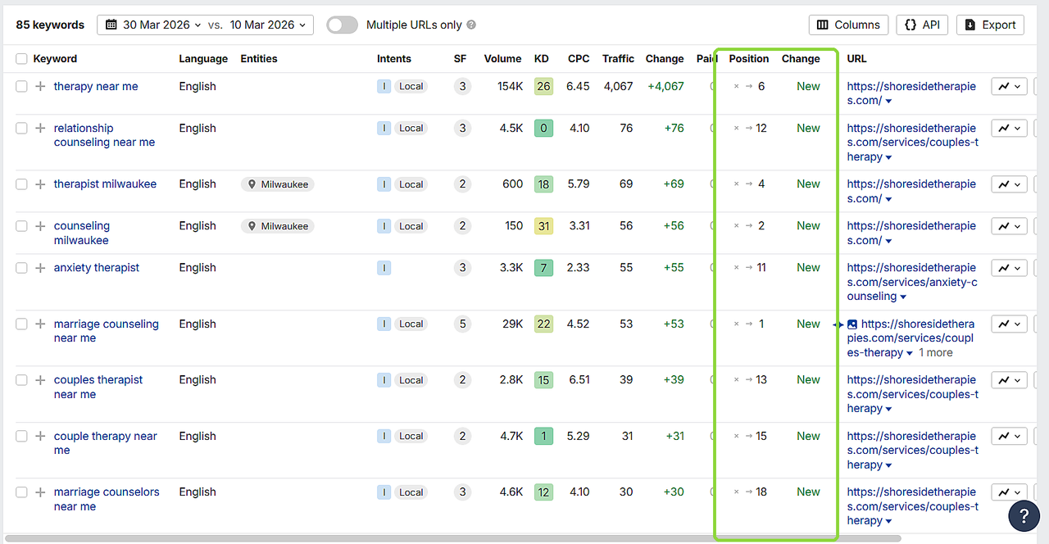Click the '85 keywords' count text
Image resolution: width=1049 pixels, height=544 pixels.
(50, 25)
